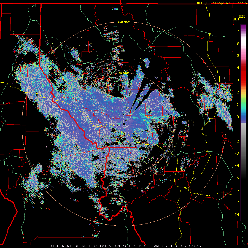This screenshot has width=248, height=248.
Task: Click the DIFFERENTIAL REFLECTIVITY (ZDR) caption text
Action: coord(88,246)
